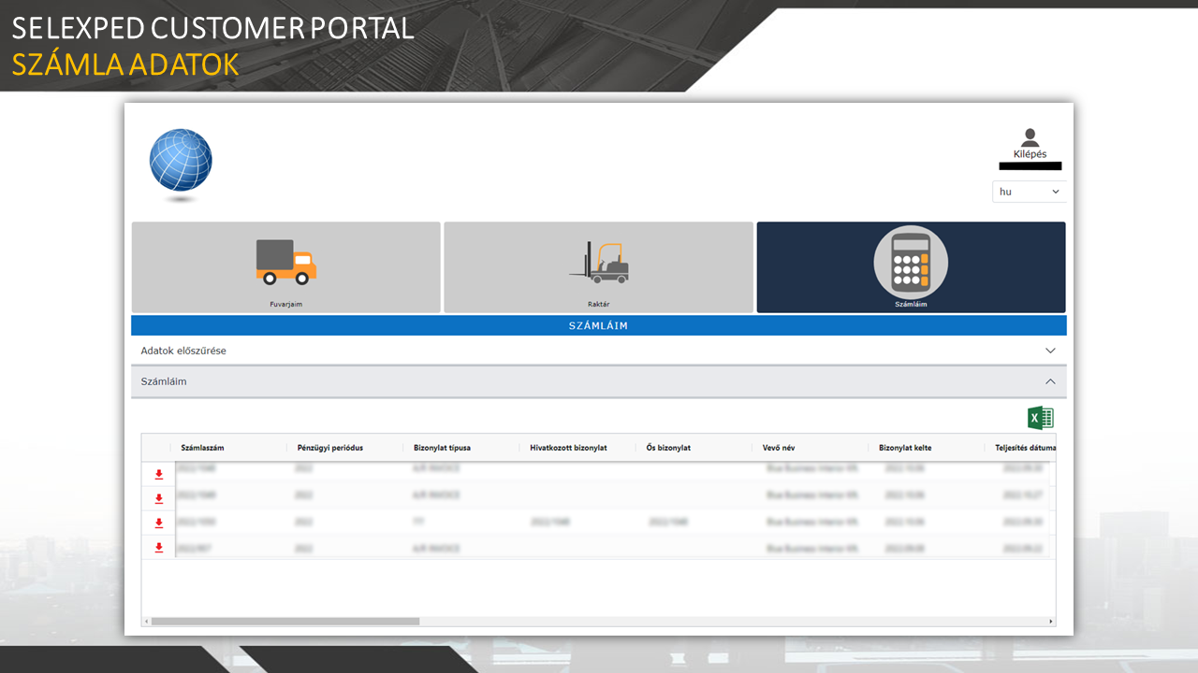Screen dimensions: 1198x673
Task: Click the table scrollbar right arrow
Action: 1051,622
